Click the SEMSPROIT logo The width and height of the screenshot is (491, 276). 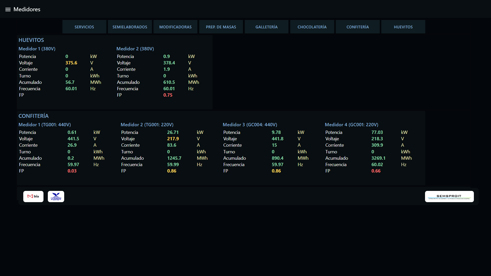tap(449, 196)
